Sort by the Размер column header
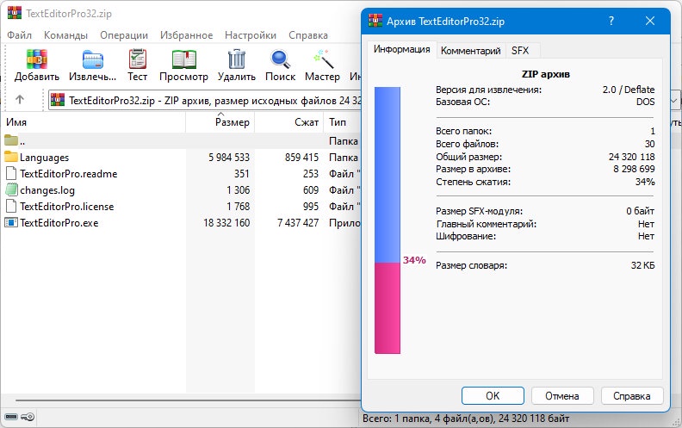This screenshot has height=428, width=682. (220, 122)
